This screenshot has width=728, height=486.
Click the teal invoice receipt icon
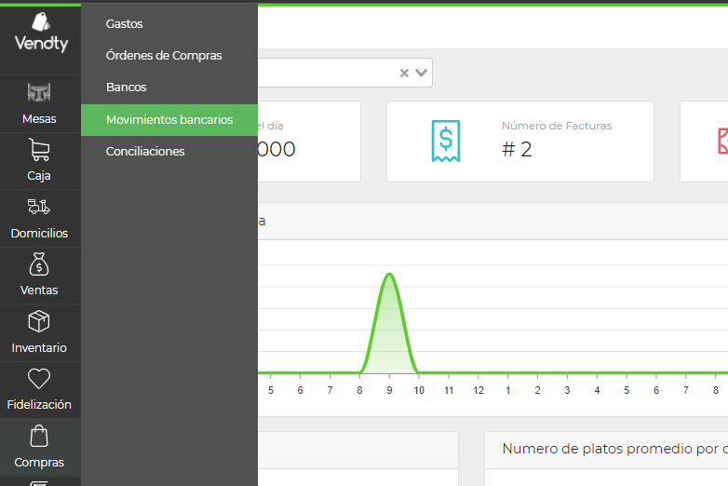(446, 142)
